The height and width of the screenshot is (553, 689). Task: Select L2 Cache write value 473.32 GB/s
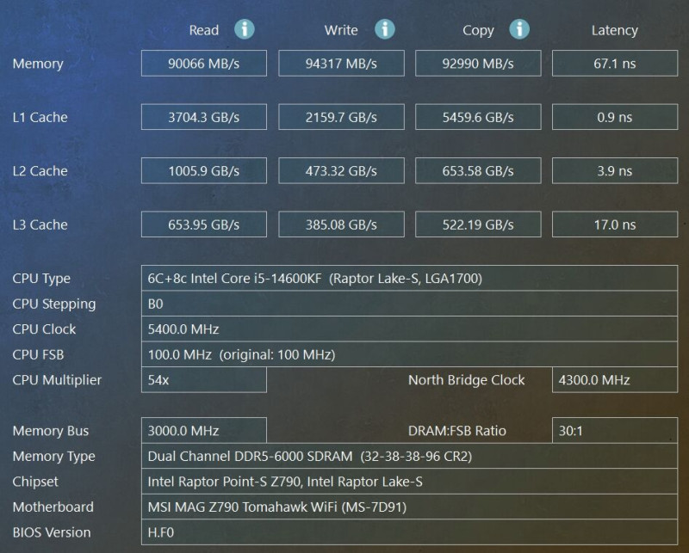[341, 171]
